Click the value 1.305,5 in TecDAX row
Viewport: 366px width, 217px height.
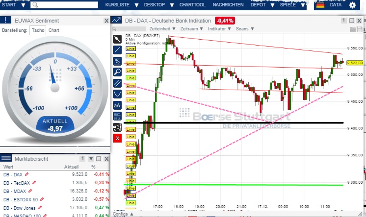(79, 183)
